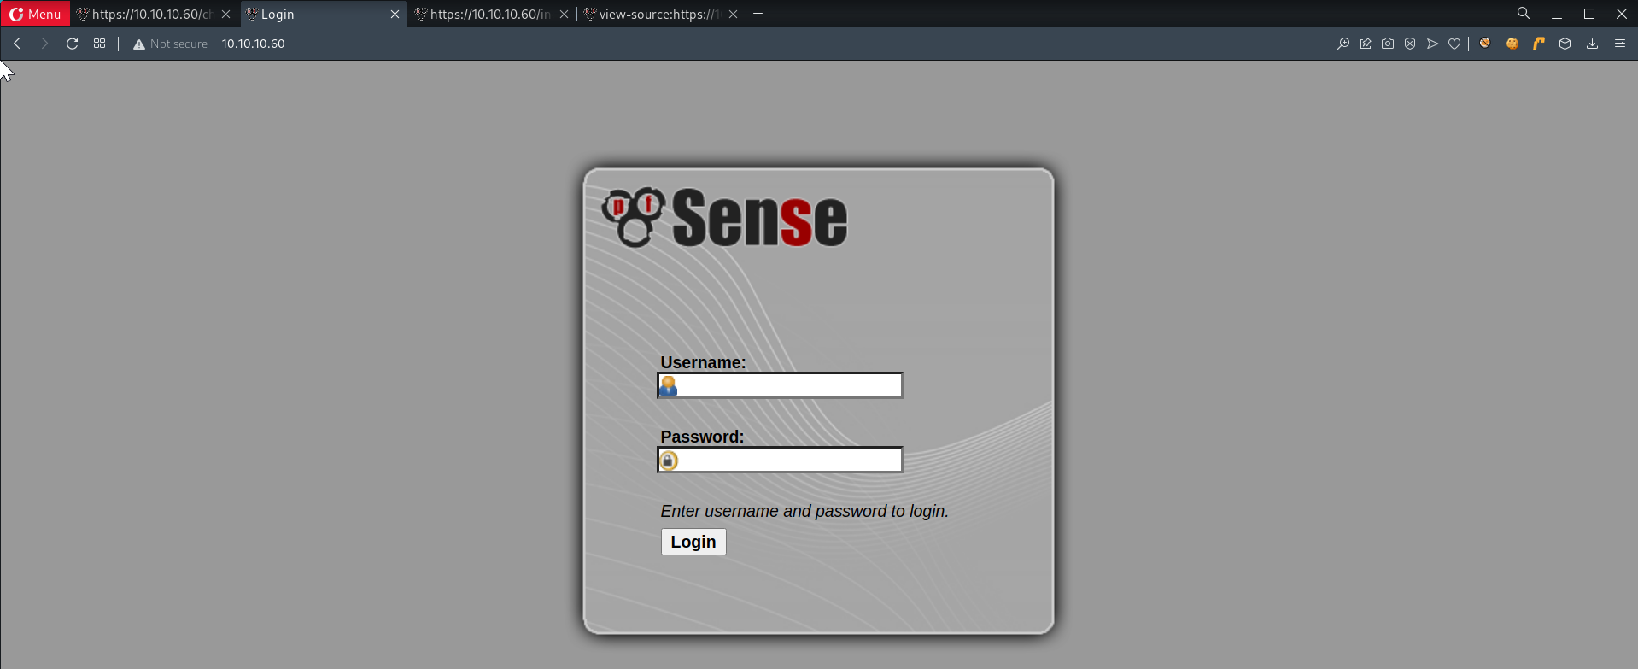This screenshot has height=669, width=1638.
Task: Close the Login tab
Action: [x=395, y=15]
